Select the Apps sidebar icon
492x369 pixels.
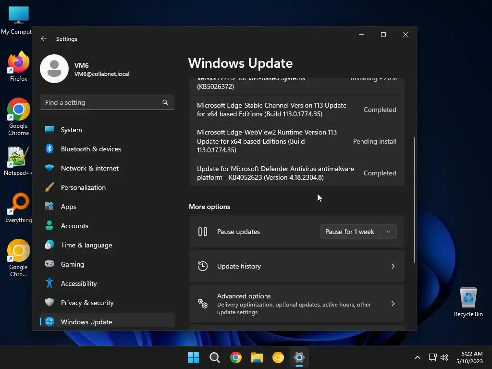[49, 206]
